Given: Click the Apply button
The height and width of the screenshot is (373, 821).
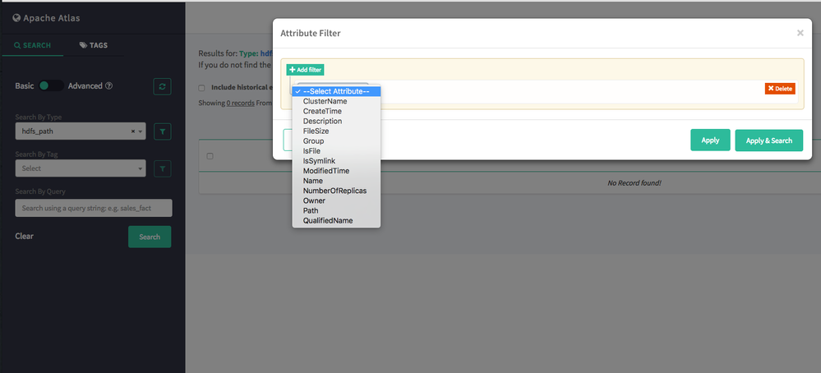Looking at the screenshot, I should pos(710,140).
